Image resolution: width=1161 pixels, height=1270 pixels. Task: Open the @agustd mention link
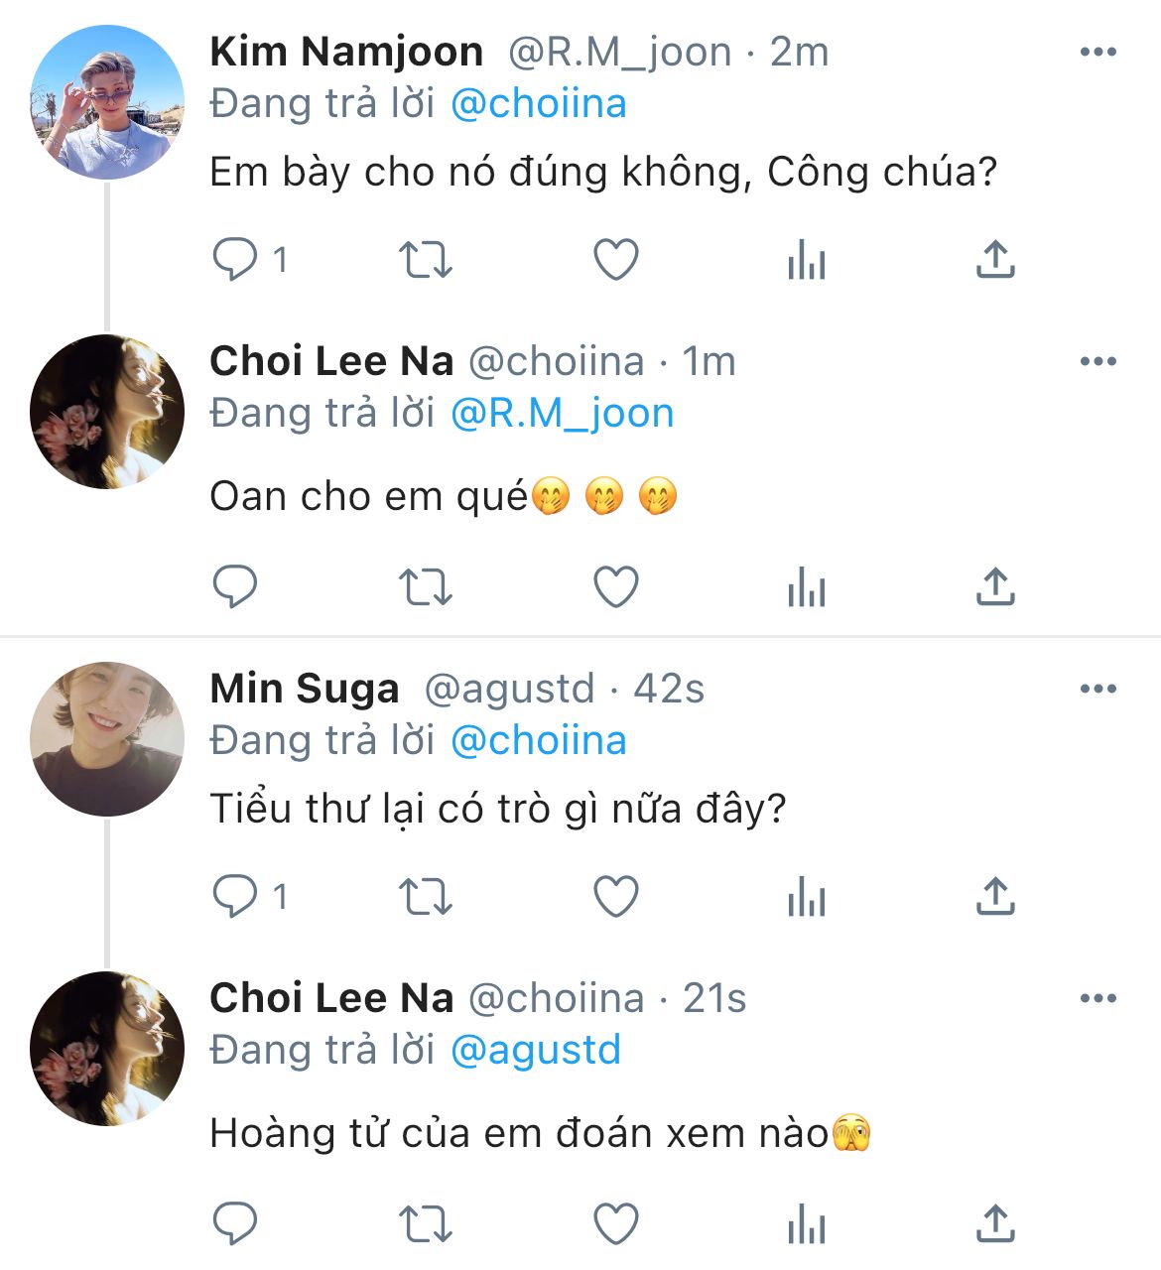536,1051
